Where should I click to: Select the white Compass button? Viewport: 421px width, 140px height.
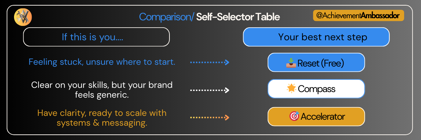316,89
